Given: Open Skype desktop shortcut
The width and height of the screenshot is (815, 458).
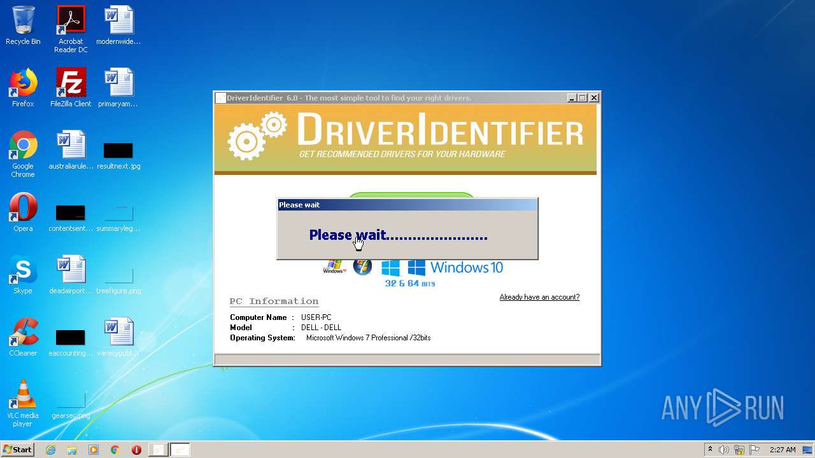Looking at the screenshot, I should [x=23, y=275].
